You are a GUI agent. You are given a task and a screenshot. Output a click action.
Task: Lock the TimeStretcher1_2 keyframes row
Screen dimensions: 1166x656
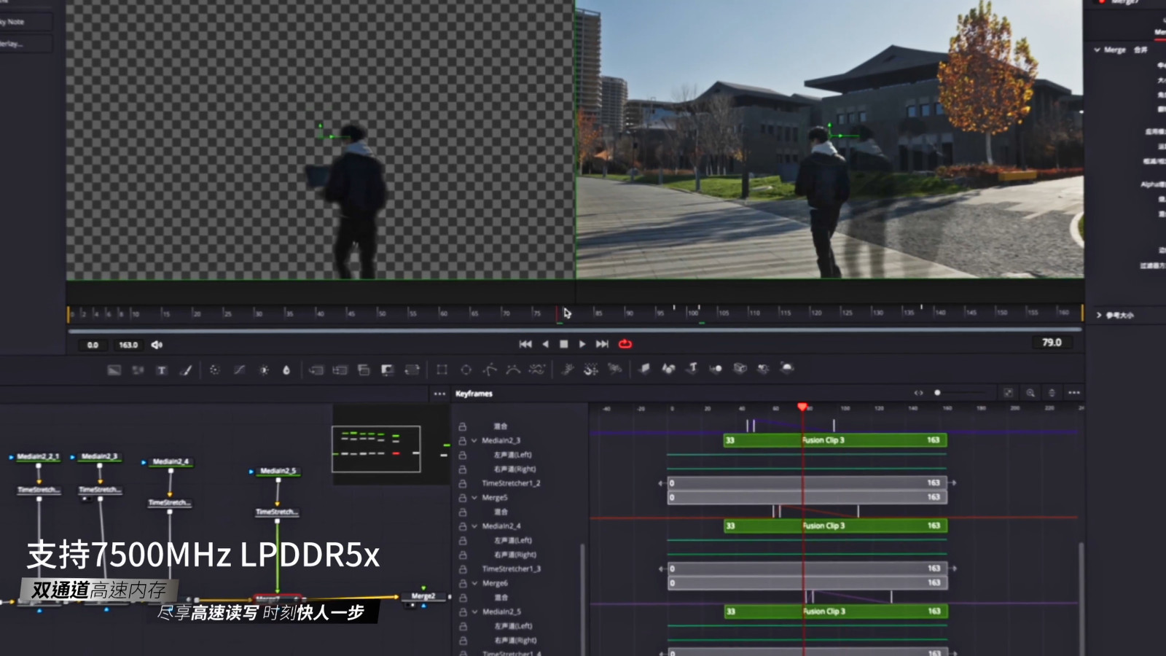point(463,483)
